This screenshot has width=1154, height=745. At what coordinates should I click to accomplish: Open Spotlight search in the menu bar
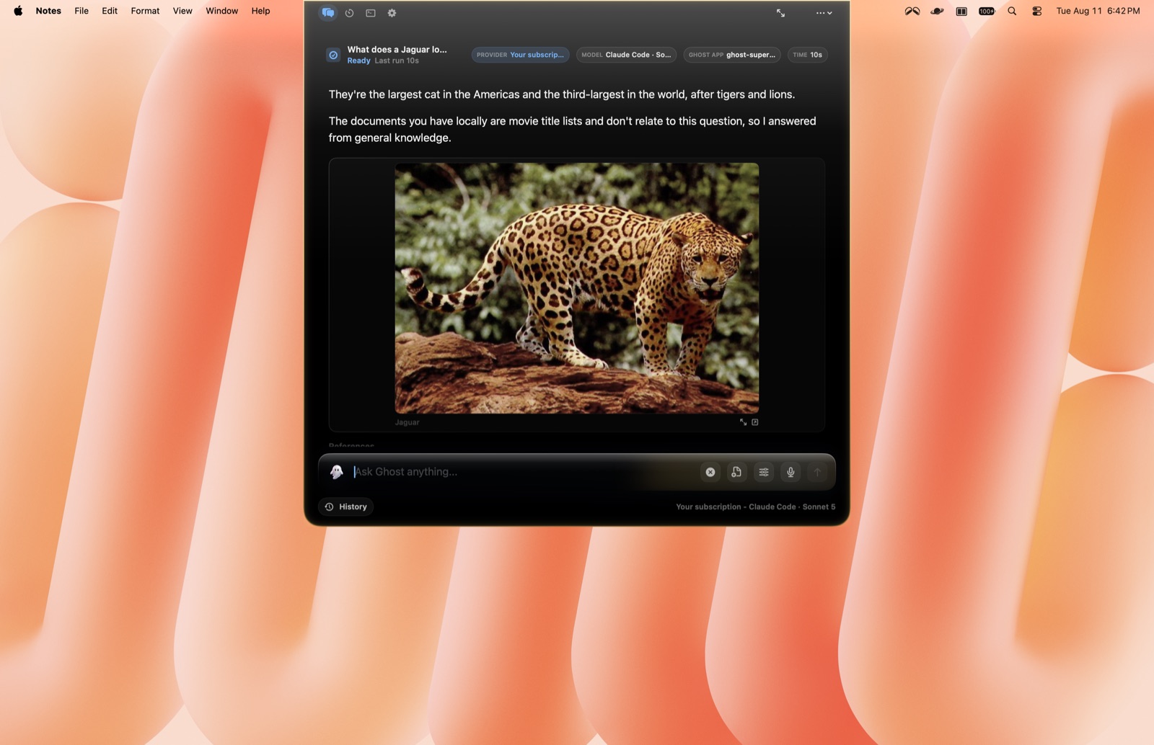point(1012,11)
